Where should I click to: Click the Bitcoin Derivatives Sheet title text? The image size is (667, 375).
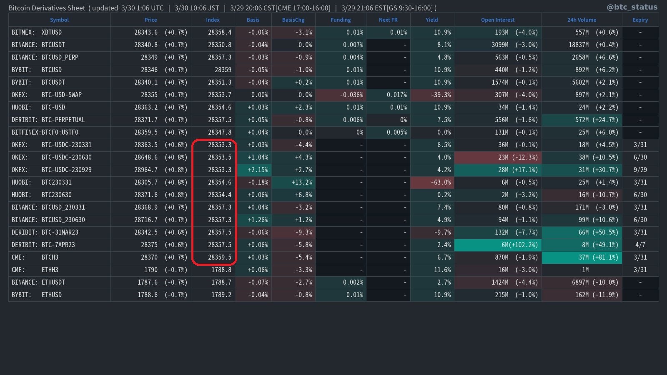coord(47,8)
